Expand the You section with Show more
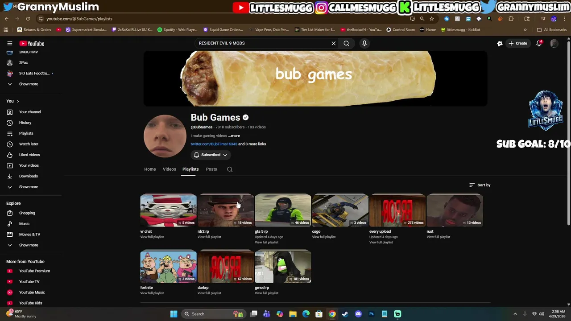The height and width of the screenshot is (321, 571). tap(29, 187)
